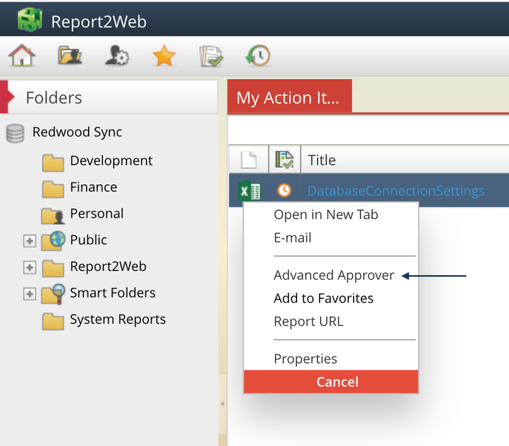Click the history clock toolbar icon

(258, 55)
